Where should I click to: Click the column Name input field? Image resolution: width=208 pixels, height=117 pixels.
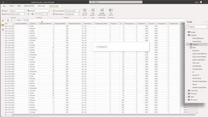(x=18, y=11)
